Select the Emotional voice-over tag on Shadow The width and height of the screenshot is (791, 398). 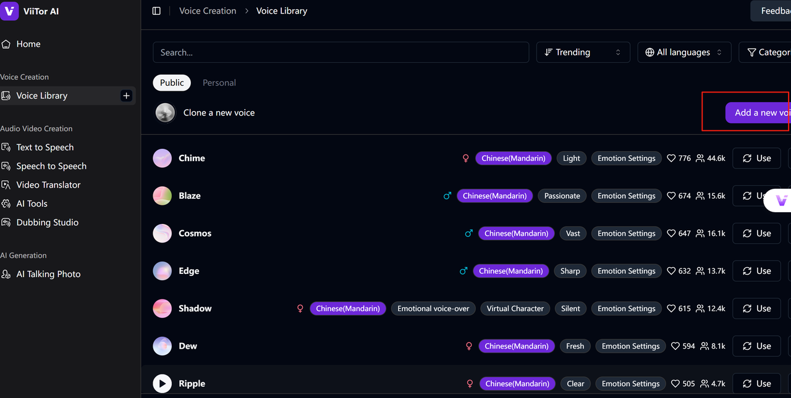pyautogui.click(x=433, y=309)
